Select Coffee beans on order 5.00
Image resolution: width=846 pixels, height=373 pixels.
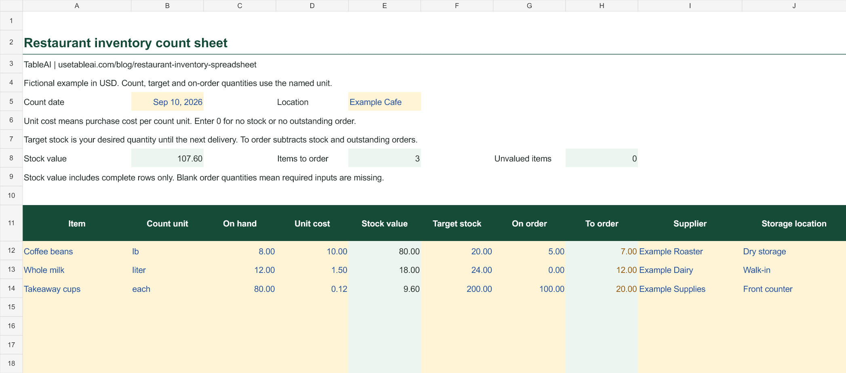[x=529, y=251]
